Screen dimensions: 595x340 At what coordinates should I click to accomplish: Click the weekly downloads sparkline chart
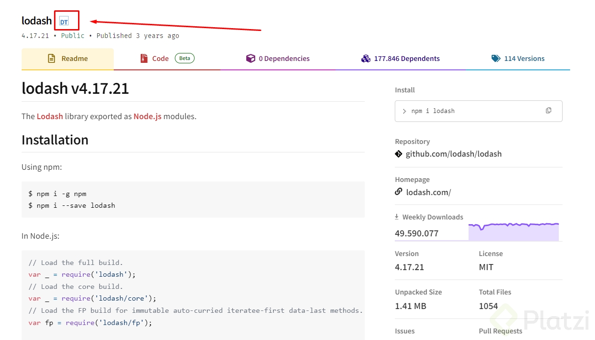[x=513, y=232]
